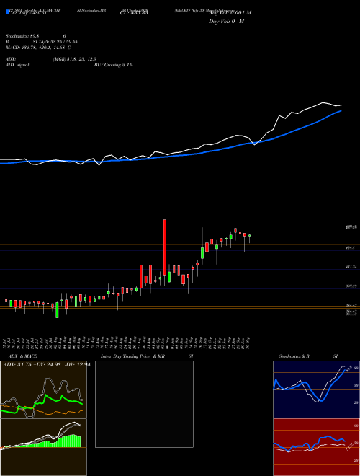
Task: Click the 397.89 price axis label
Action: pyautogui.click(x=351, y=286)
